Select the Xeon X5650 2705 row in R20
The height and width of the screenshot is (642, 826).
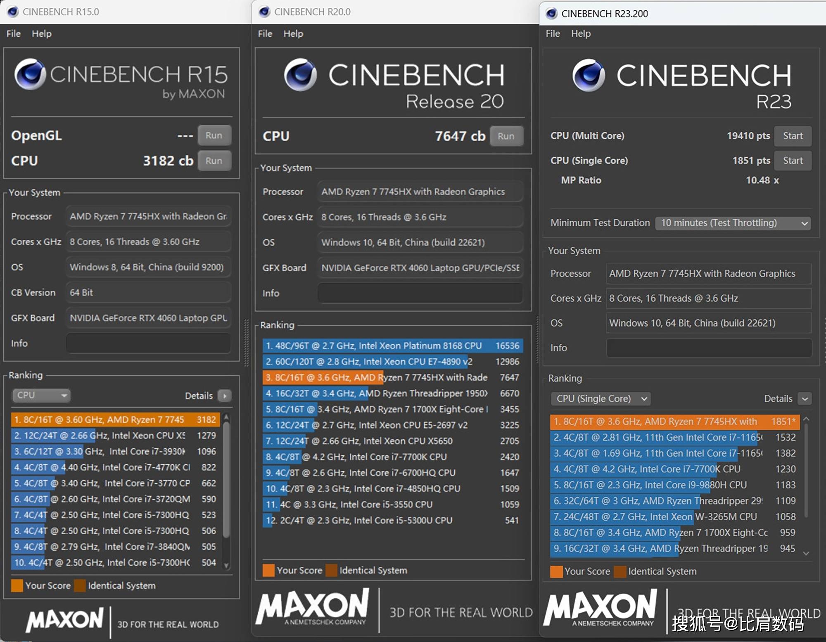coord(393,441)
